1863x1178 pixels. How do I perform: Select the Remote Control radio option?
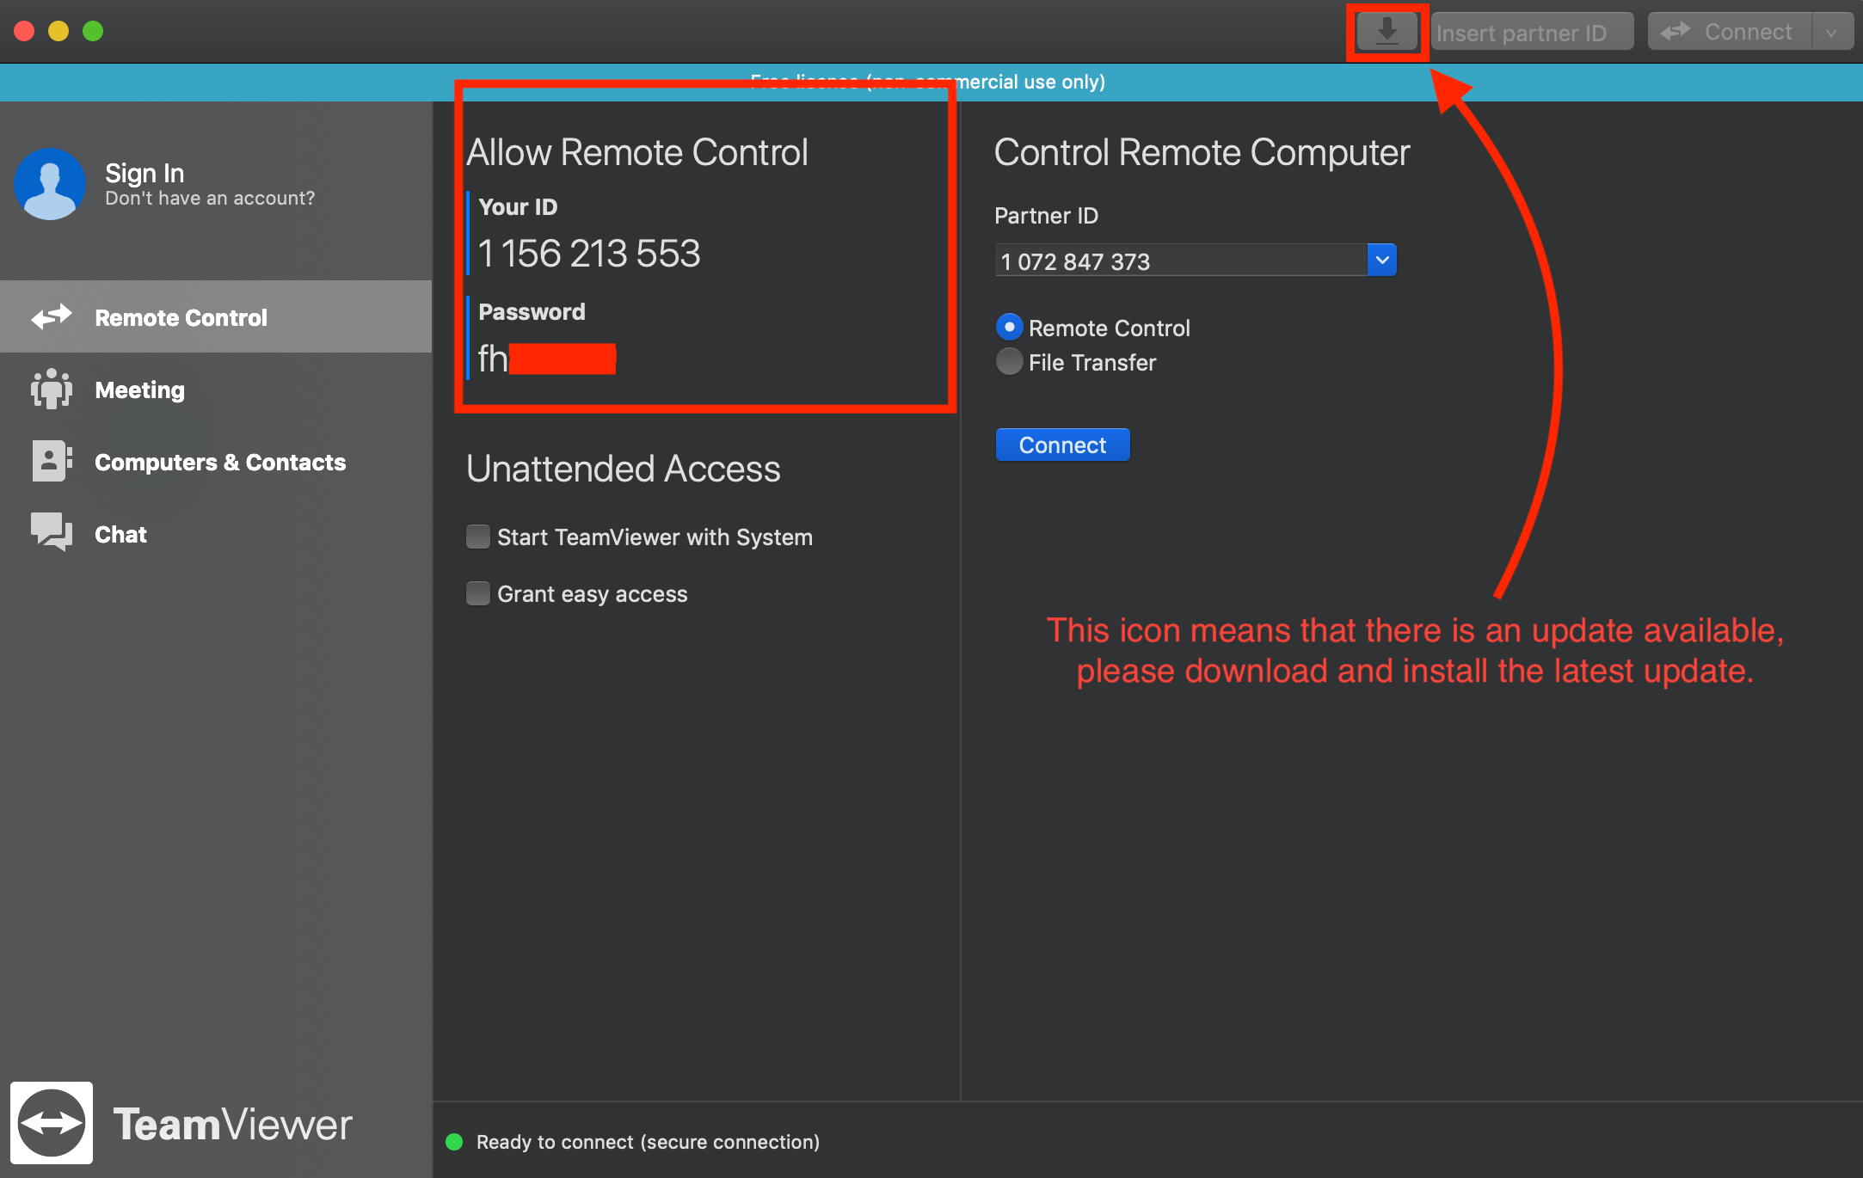pos(1009,327)
